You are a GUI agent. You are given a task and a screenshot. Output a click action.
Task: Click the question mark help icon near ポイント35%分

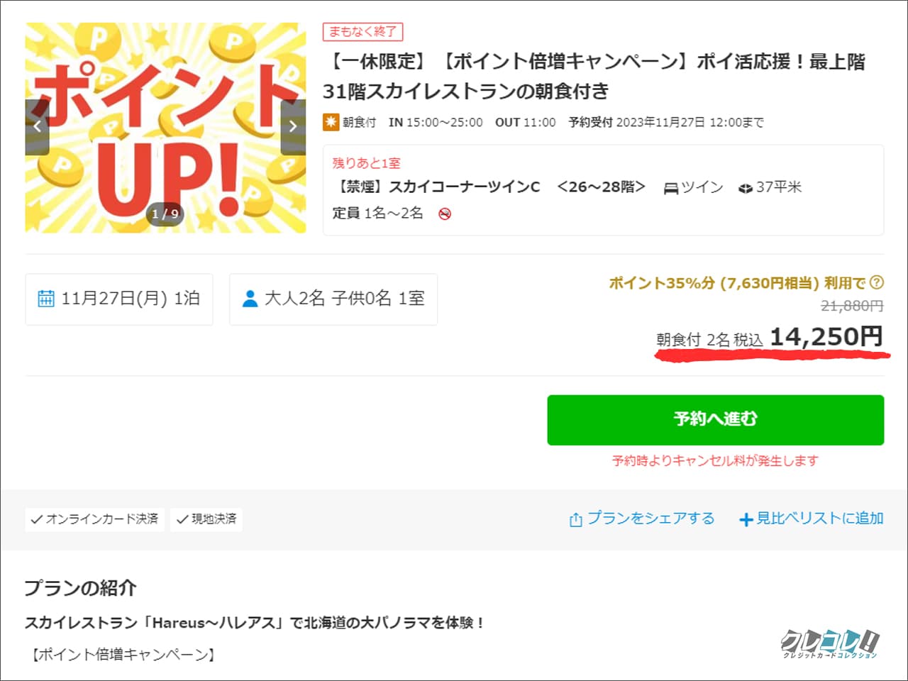tap(877, 282)
